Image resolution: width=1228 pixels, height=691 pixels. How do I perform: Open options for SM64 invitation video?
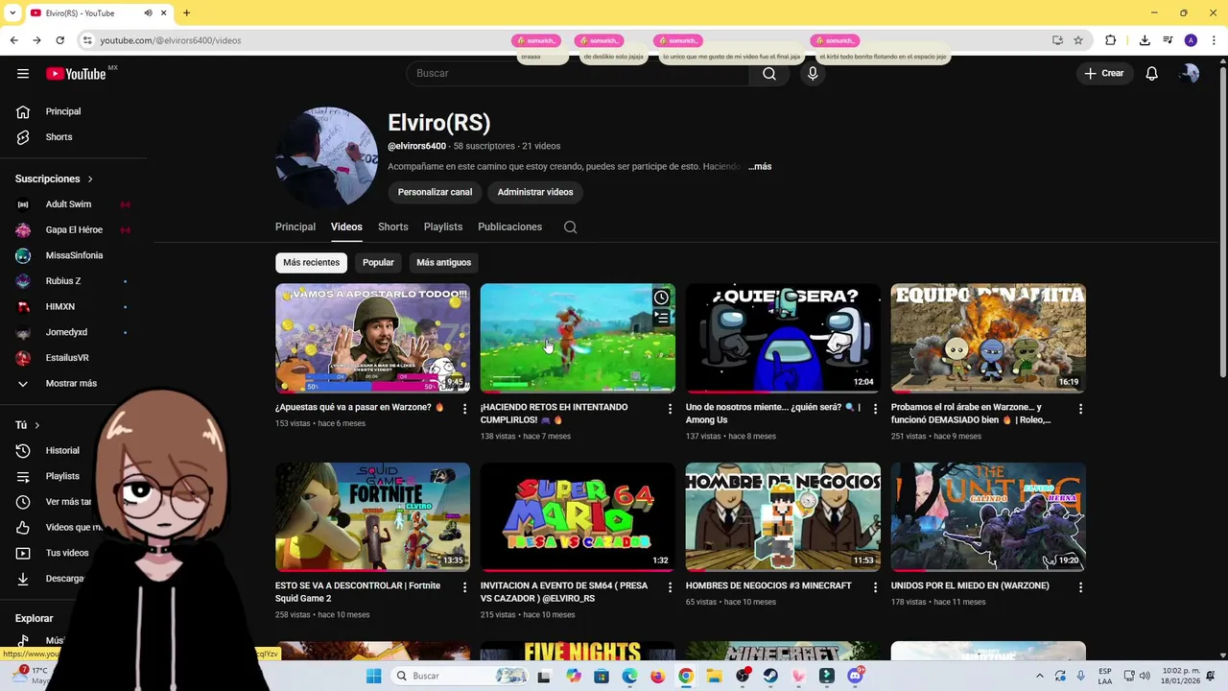[671, 587]
